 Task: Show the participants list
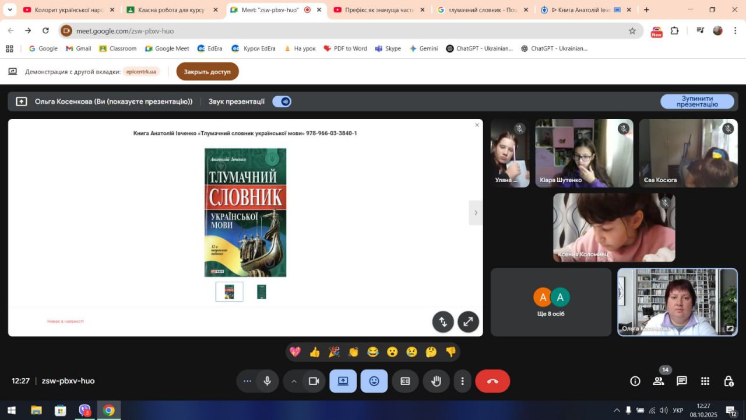(x=659, y=381)
